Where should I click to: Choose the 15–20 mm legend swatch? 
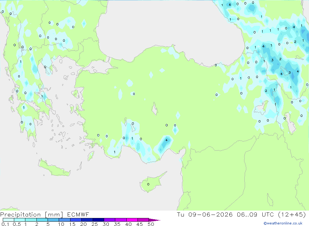tap(76, 220)
